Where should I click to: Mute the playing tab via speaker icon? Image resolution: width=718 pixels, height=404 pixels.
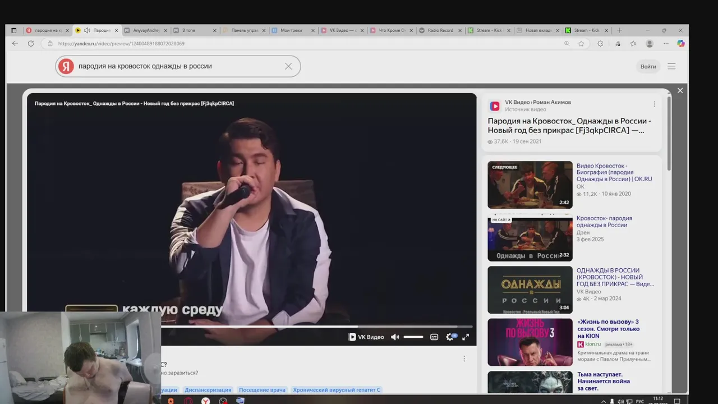(87, 30)
